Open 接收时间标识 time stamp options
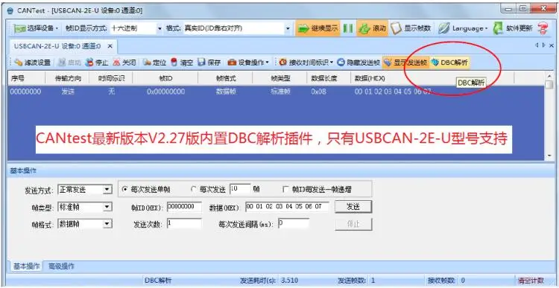The height and width of the screenshot is (288, 559). (306, 63)
